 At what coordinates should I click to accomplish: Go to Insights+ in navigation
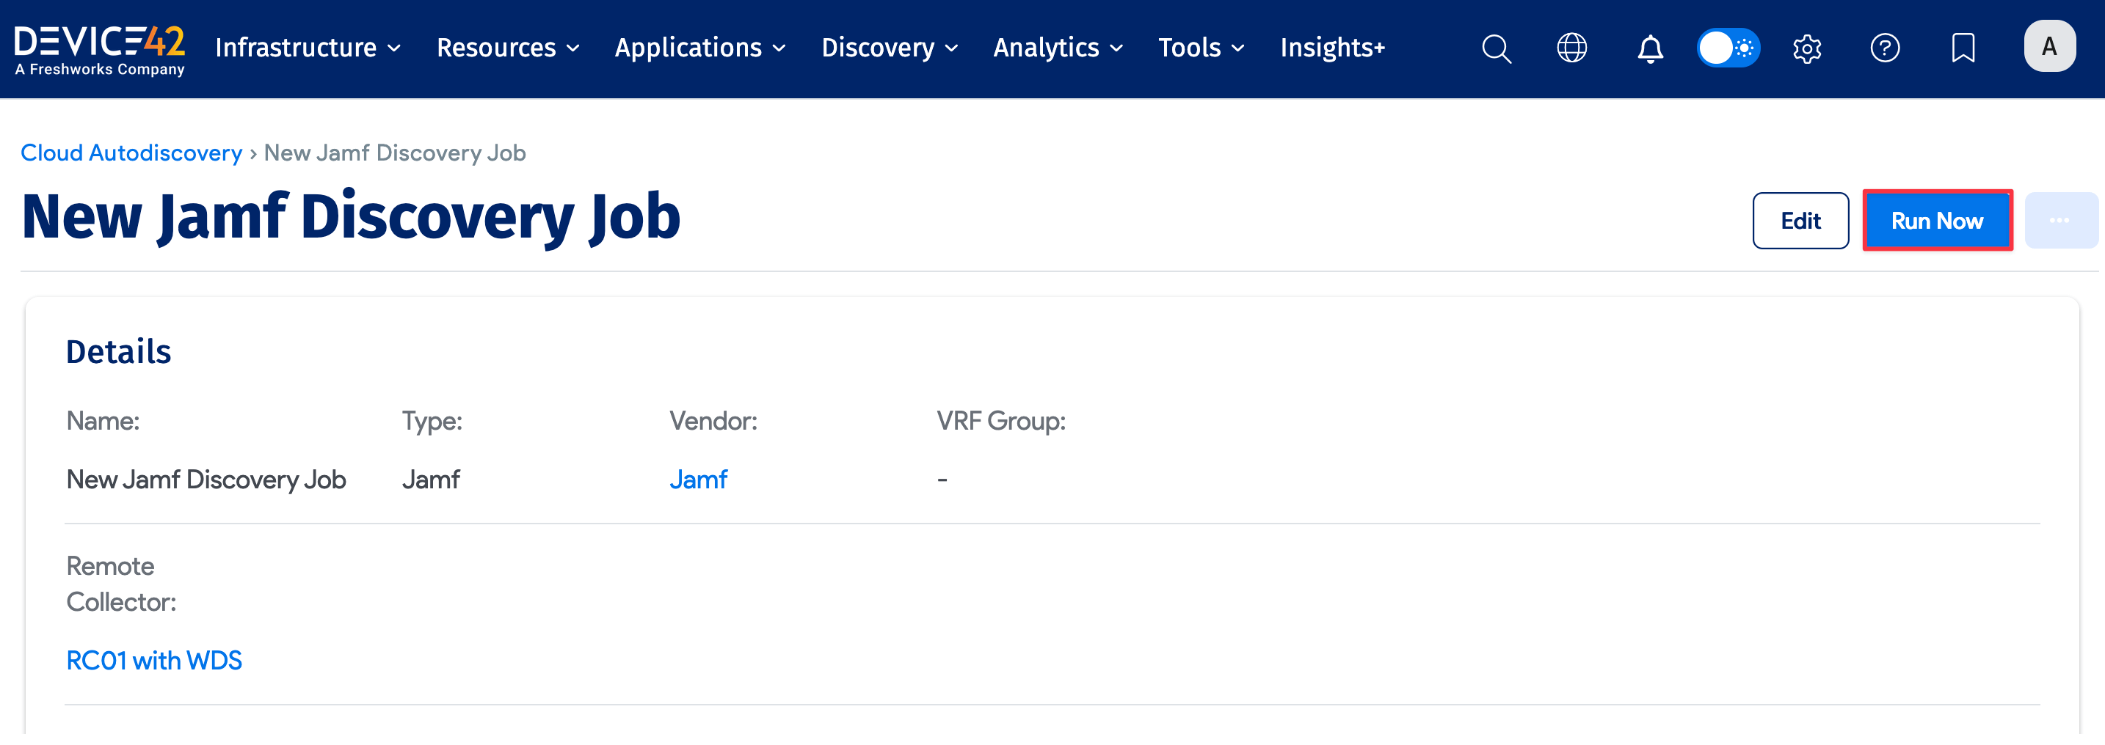[1332, 48]
